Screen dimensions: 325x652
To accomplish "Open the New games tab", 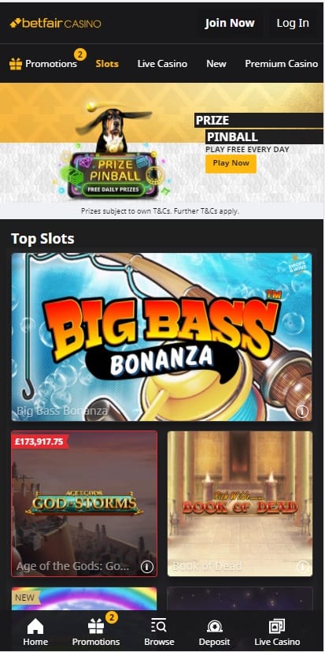I will pos(216,64).
